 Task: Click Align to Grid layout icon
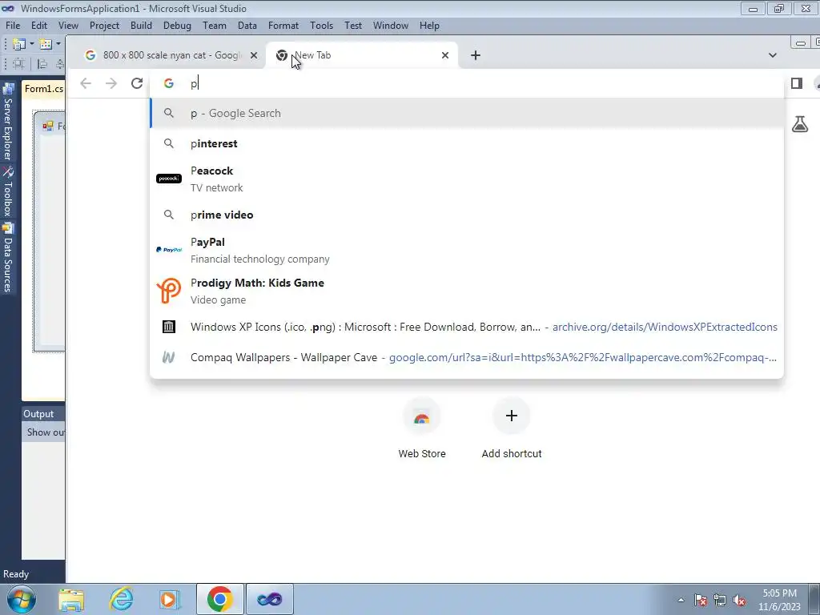tap(18, 64)
